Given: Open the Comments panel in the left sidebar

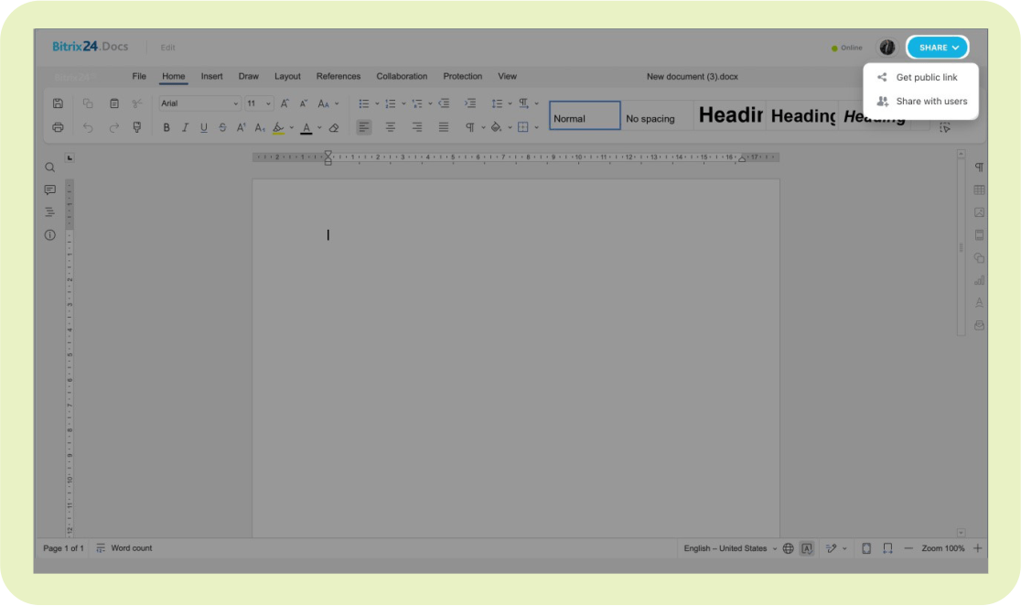Looking at the screenshot, I should (x=50, y=189).
